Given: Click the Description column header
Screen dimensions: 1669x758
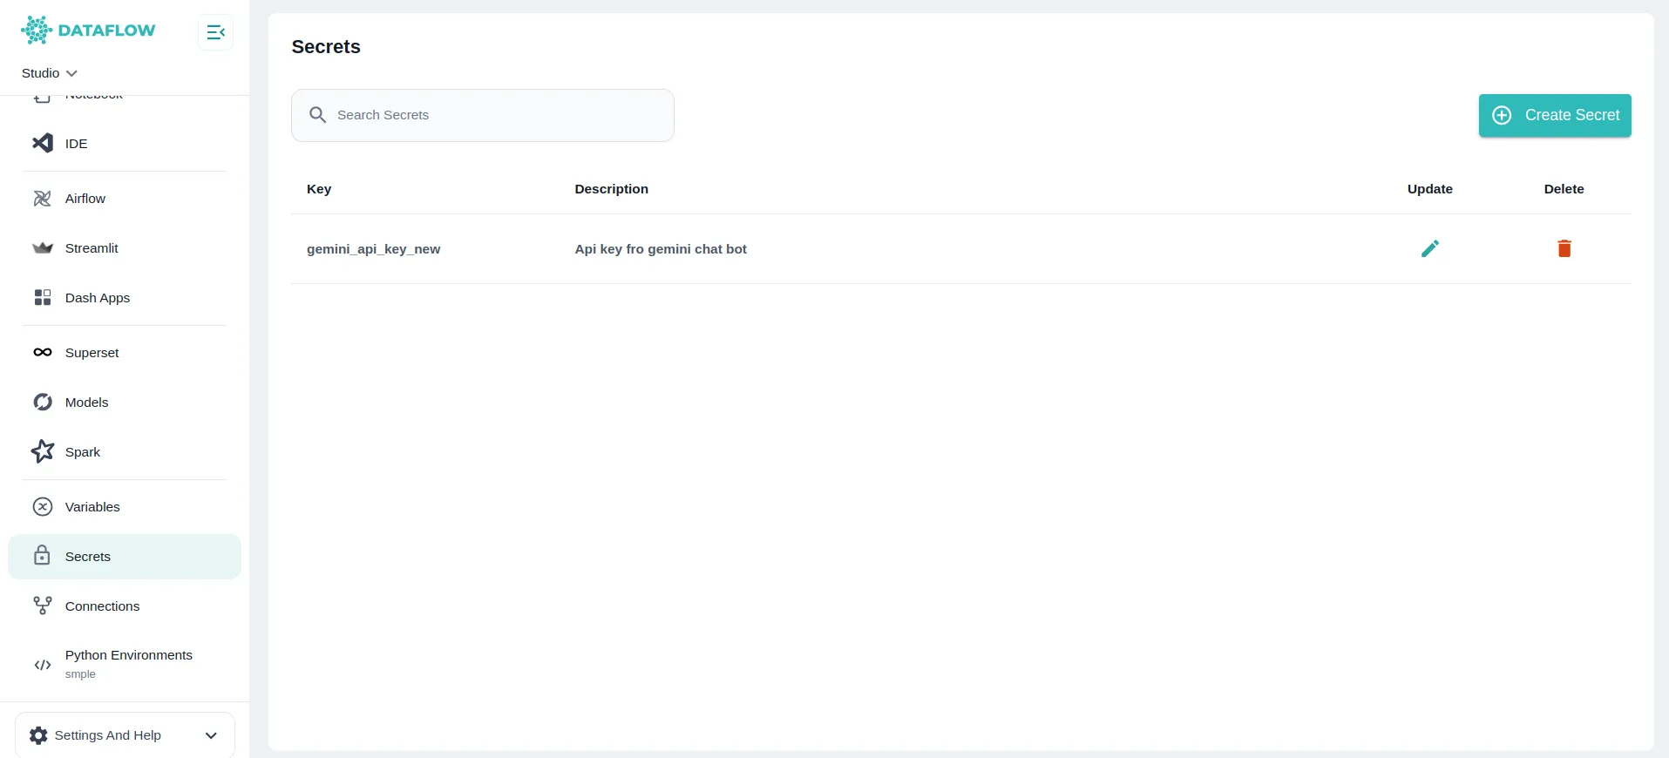Looking at the screenshot, I should (x=611, y=189).
